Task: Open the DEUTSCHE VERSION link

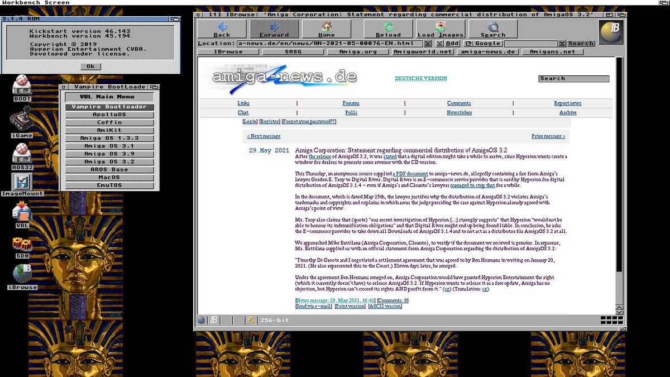Action: (421, 79)
